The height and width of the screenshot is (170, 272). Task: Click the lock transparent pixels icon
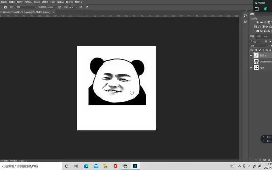tap(257, 50)
